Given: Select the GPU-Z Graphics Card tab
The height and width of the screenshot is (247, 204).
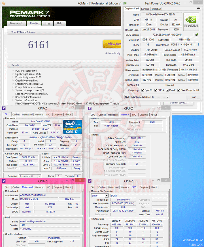Looking at the screenshot, I should [132, 8].
